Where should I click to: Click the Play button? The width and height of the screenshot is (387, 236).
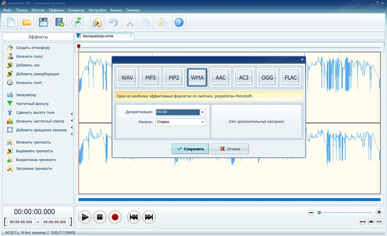85,217
